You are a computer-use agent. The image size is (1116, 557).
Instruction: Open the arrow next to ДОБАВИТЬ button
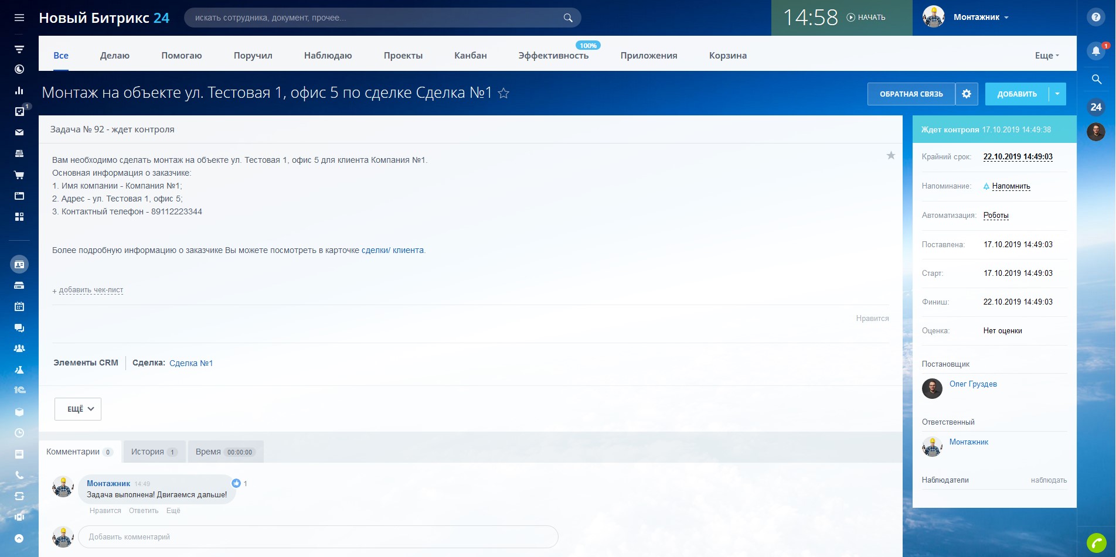tap(1057, 94)
